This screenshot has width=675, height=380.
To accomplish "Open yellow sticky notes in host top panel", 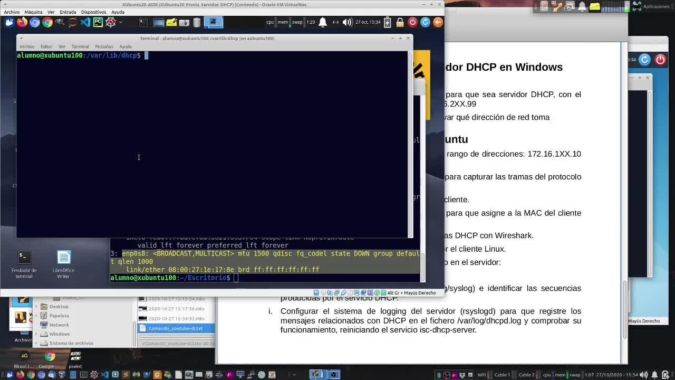I will (x=594, y=7).
